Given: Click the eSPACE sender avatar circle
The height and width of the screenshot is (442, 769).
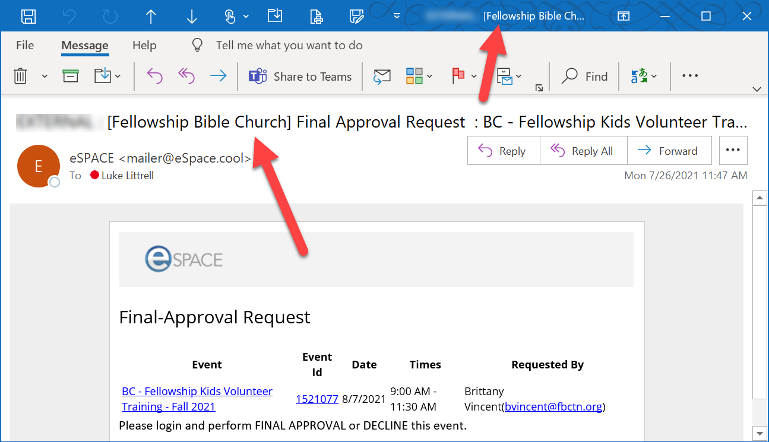Looking at the screenshot, I should click(39, 166).
